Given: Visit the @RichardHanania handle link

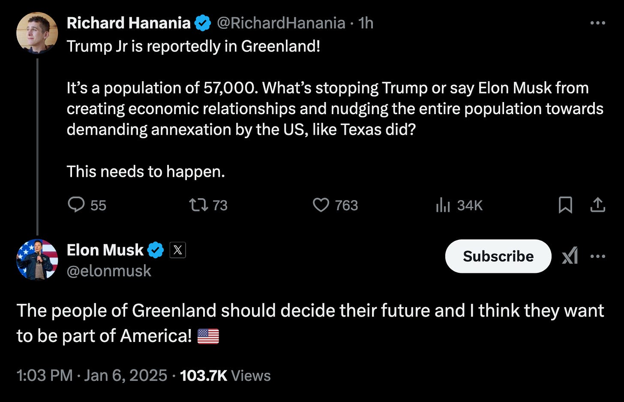Looking at the screenshot, I should [281, 23].
